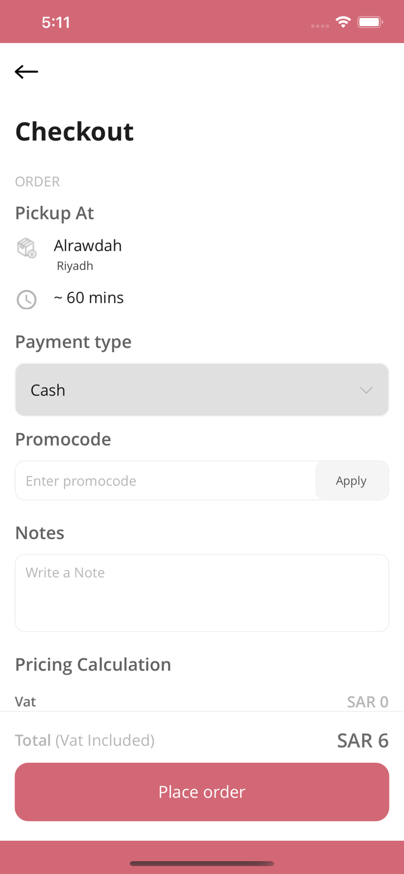Screen dimensions: 404x874
Task: Open the payment method chevron
Action: (x=366, y=389)
